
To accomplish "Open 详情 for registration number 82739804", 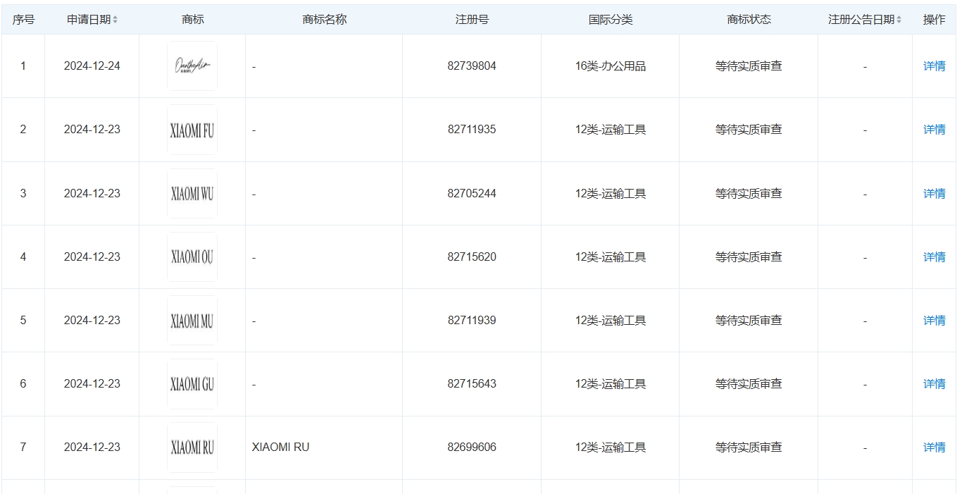I will (x=933, y=66).
